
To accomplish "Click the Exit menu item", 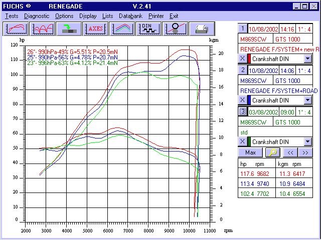I will point(174,16).
